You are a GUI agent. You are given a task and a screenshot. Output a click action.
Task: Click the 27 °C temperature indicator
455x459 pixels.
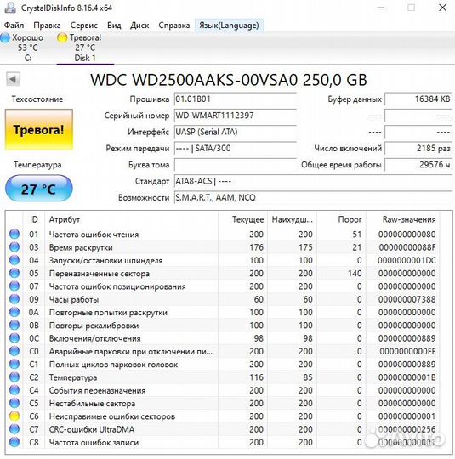pos(38,189)
